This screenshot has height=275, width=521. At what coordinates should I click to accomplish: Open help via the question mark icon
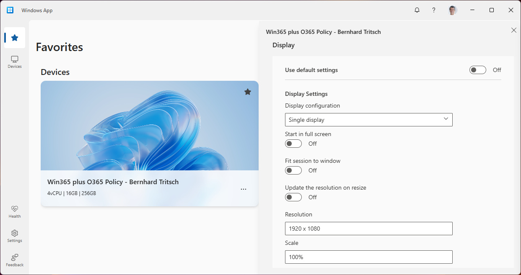pyautogui.click(x=433, y=10)
